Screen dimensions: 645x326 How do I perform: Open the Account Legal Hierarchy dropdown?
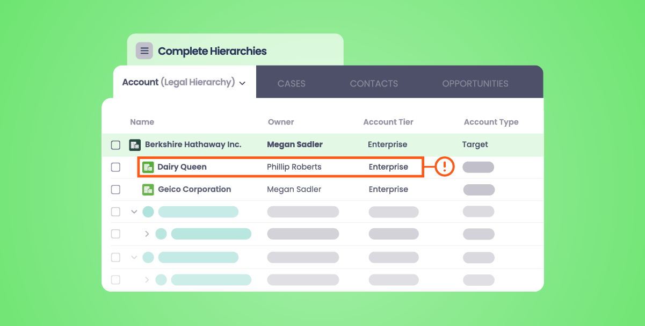[242, 83]
